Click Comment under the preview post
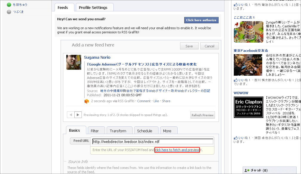Viewport: 301px width, 174px height. 144,101
